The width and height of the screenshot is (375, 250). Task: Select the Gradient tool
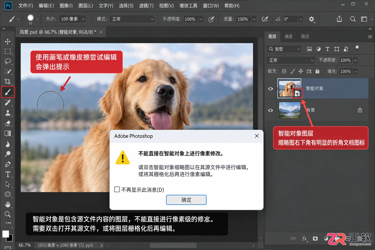click(x=8, y=133)
